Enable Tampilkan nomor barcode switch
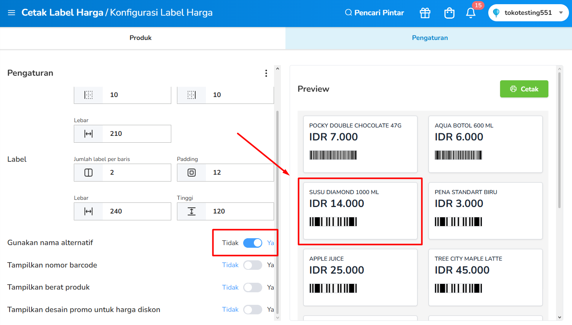 [x=253, y=265]
